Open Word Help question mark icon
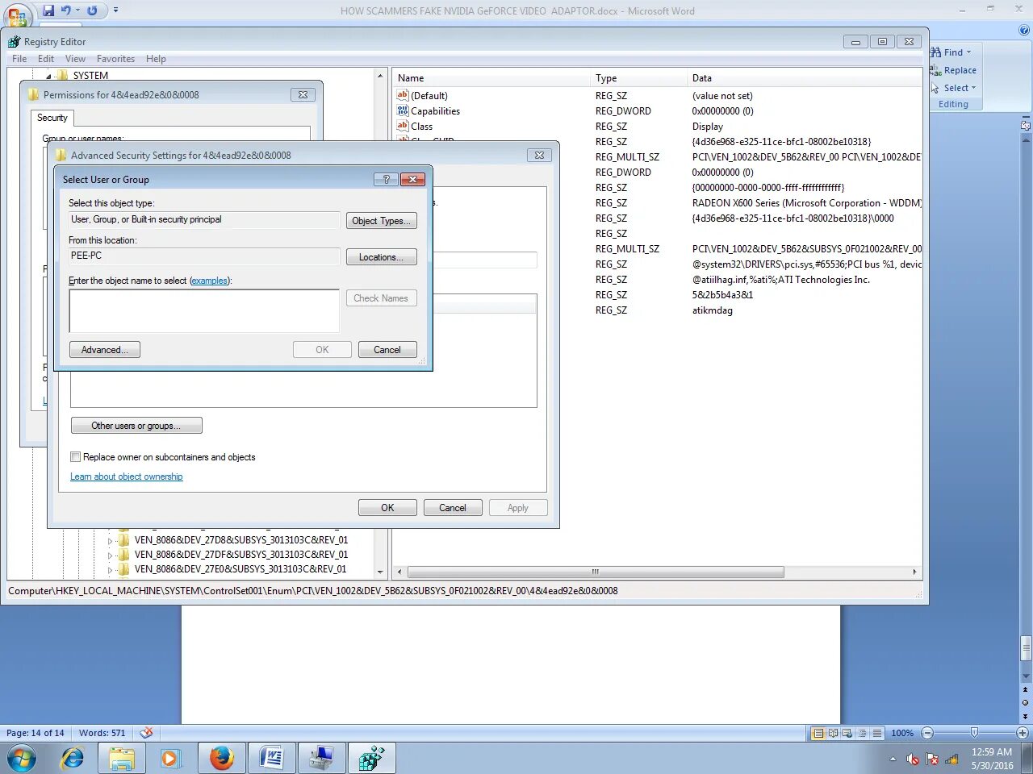The height and width of the screenshot is (774, 1033). tap(1024, 30)
